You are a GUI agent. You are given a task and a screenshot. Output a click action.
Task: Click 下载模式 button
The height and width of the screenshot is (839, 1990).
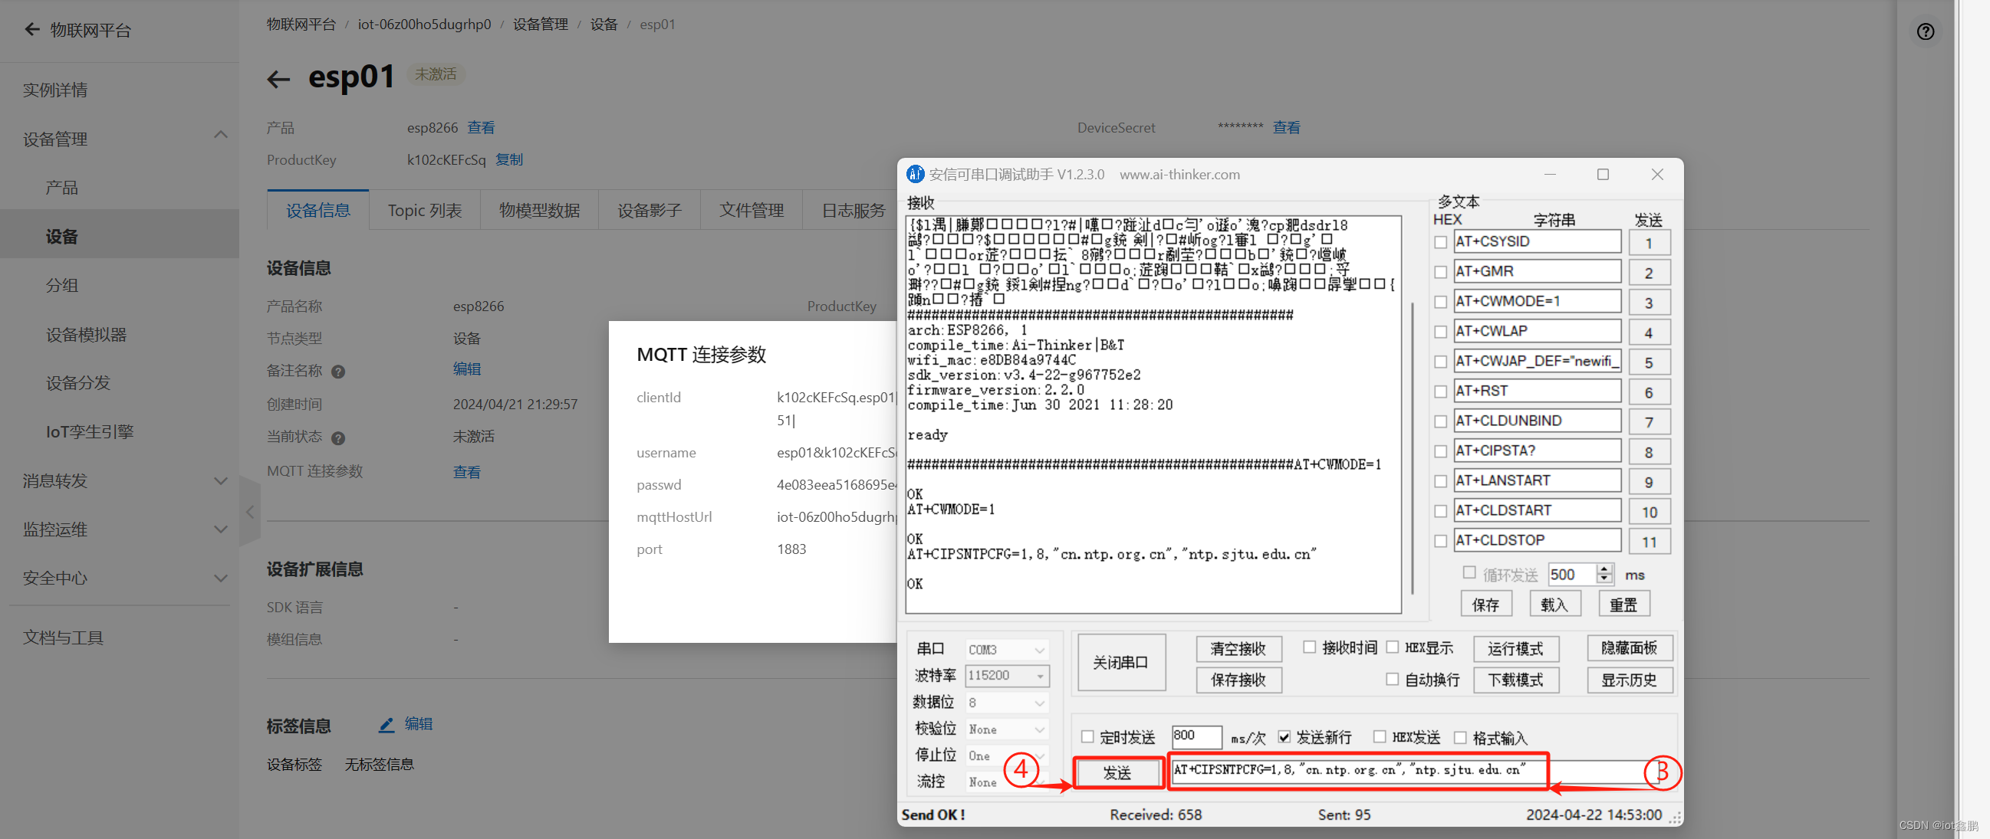tap(1515, 680)
